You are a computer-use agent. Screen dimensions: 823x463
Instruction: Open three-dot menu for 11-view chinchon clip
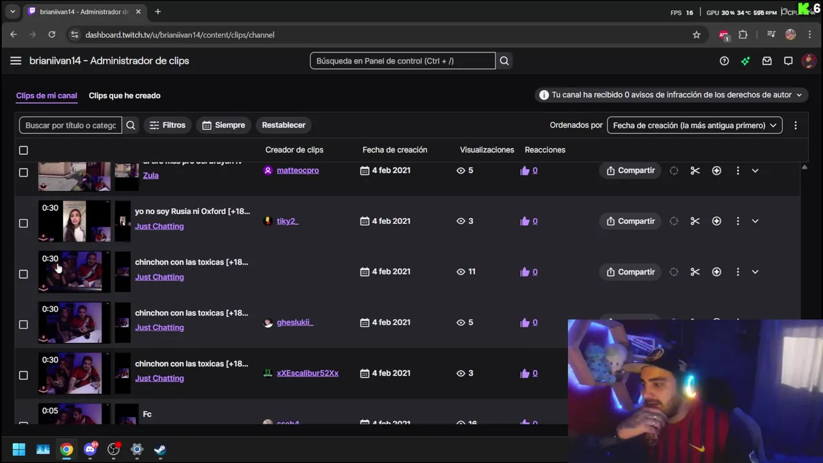click(737, 272)
